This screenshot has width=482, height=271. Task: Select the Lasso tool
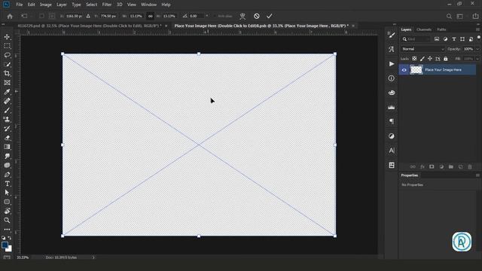tap(7, 55)
